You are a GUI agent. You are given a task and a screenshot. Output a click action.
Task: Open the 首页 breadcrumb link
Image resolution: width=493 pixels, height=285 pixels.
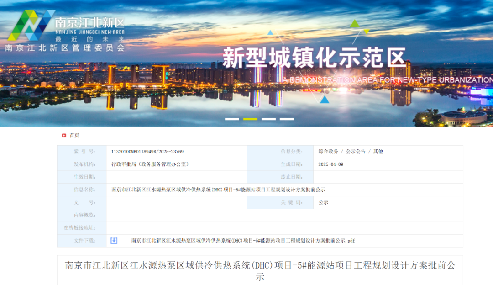(x=74, y=135)
